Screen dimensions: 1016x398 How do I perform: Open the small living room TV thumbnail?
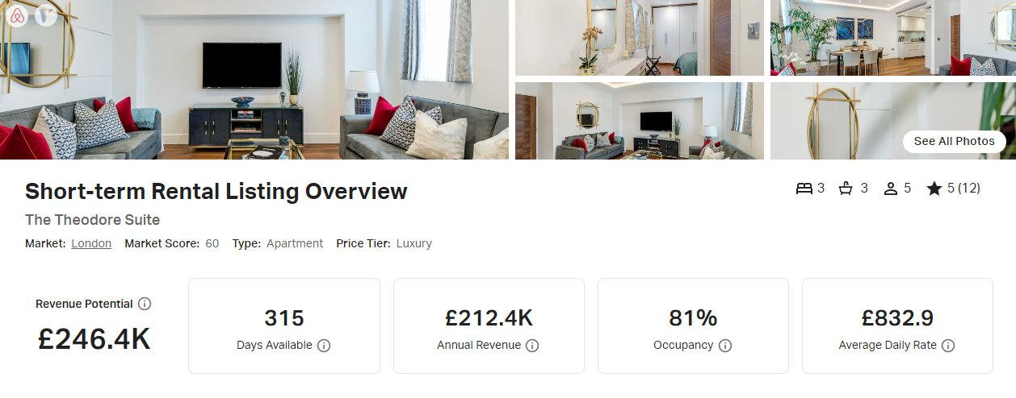tap(640, 121)
